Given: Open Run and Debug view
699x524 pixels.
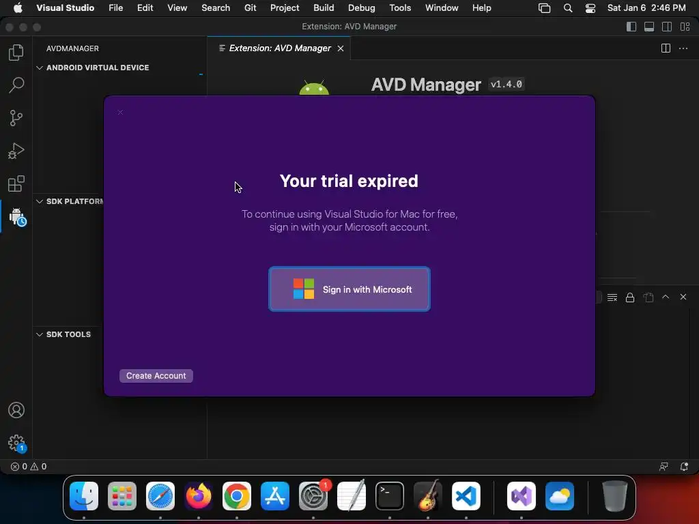Looking at the screenshot, I should click(x=16, y=151).
